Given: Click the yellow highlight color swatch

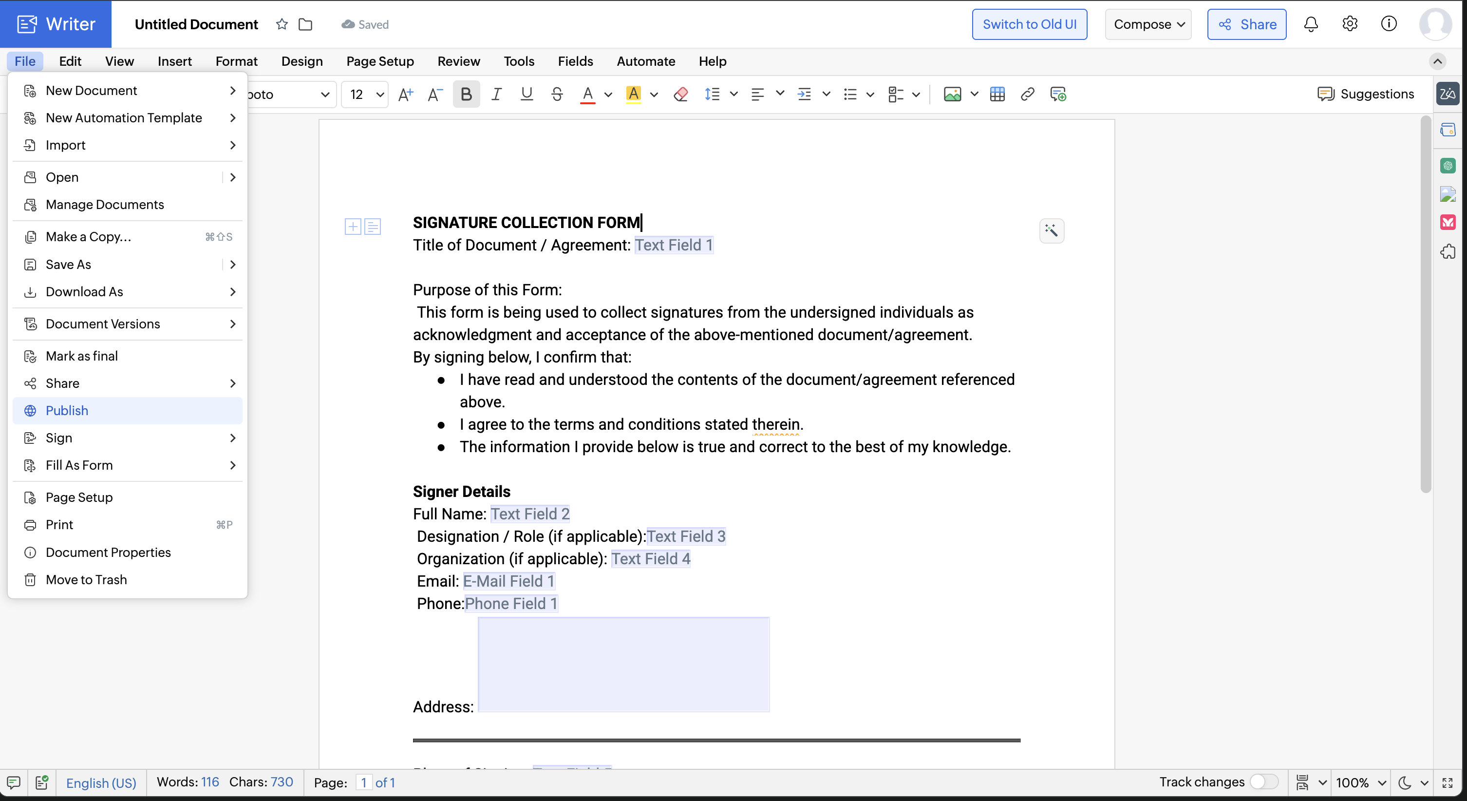Looking at the screenshot, I should pos(633,94).
